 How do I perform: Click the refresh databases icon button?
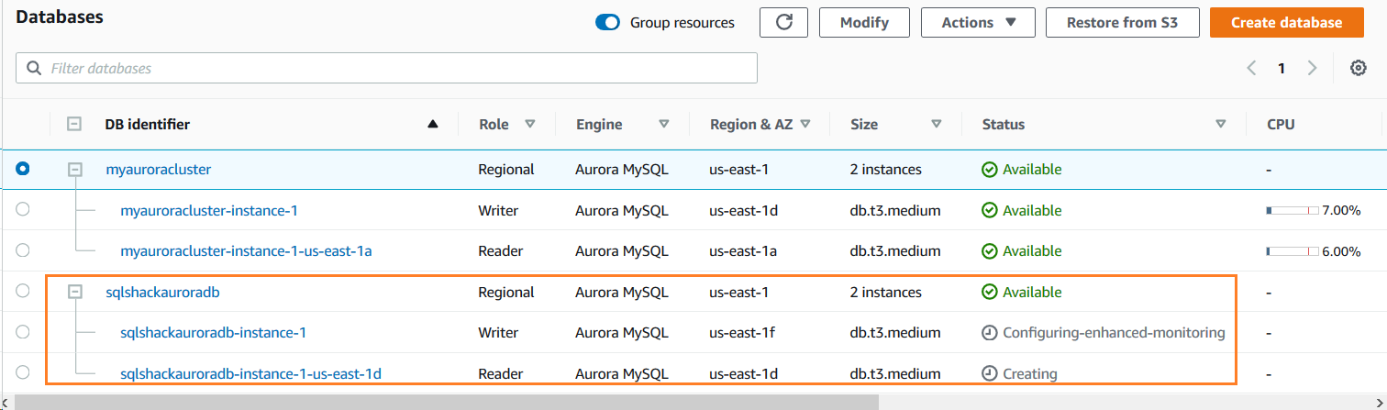[x=782, y=23]
